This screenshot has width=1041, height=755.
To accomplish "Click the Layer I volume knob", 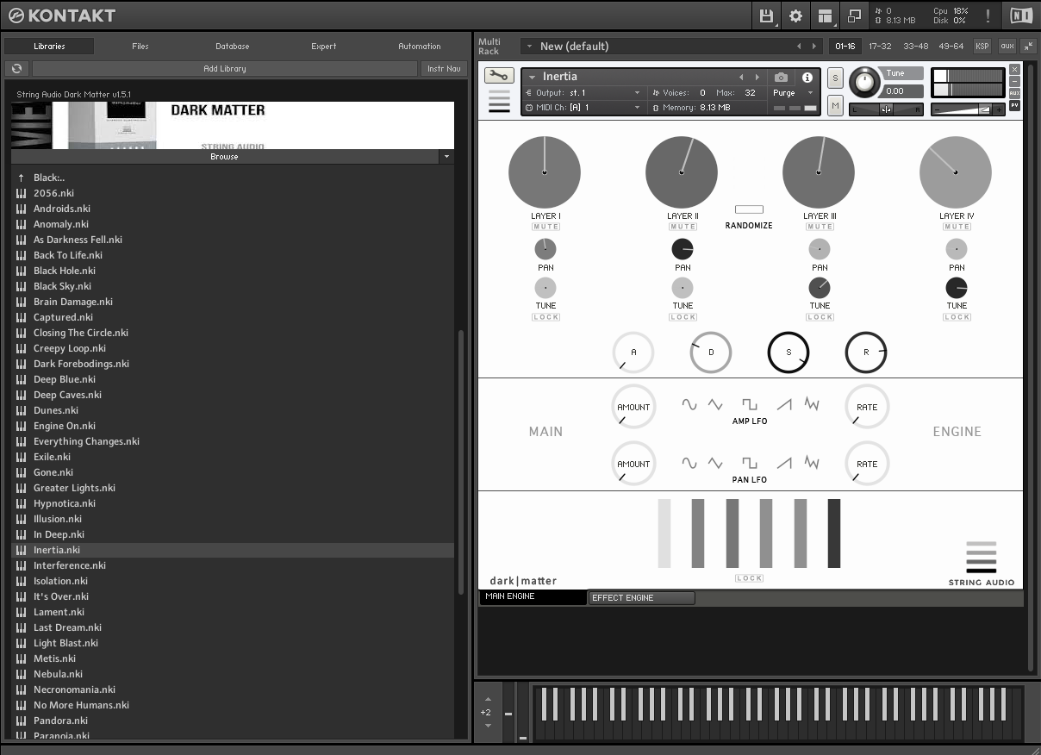I will [x=545, y=172].
